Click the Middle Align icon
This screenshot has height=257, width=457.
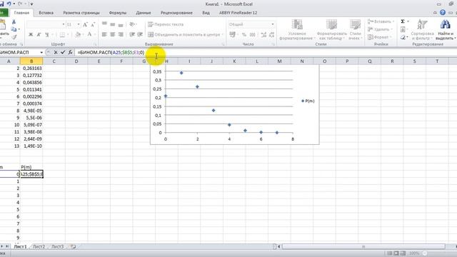click(x=113, y=24)
